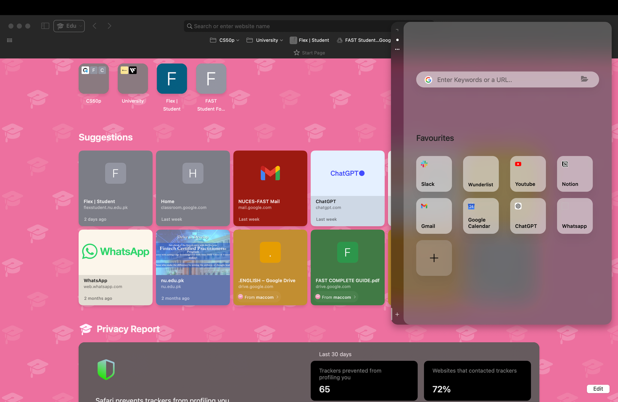This screenshot has width=618, height=402.
Task: Open the Notion favourite
Action: (x=575, y=174)
